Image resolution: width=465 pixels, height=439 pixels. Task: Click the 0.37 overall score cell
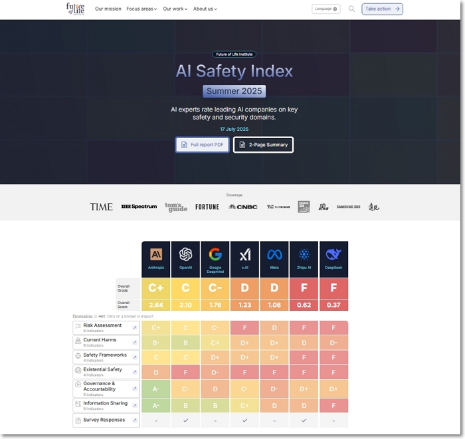333,305
